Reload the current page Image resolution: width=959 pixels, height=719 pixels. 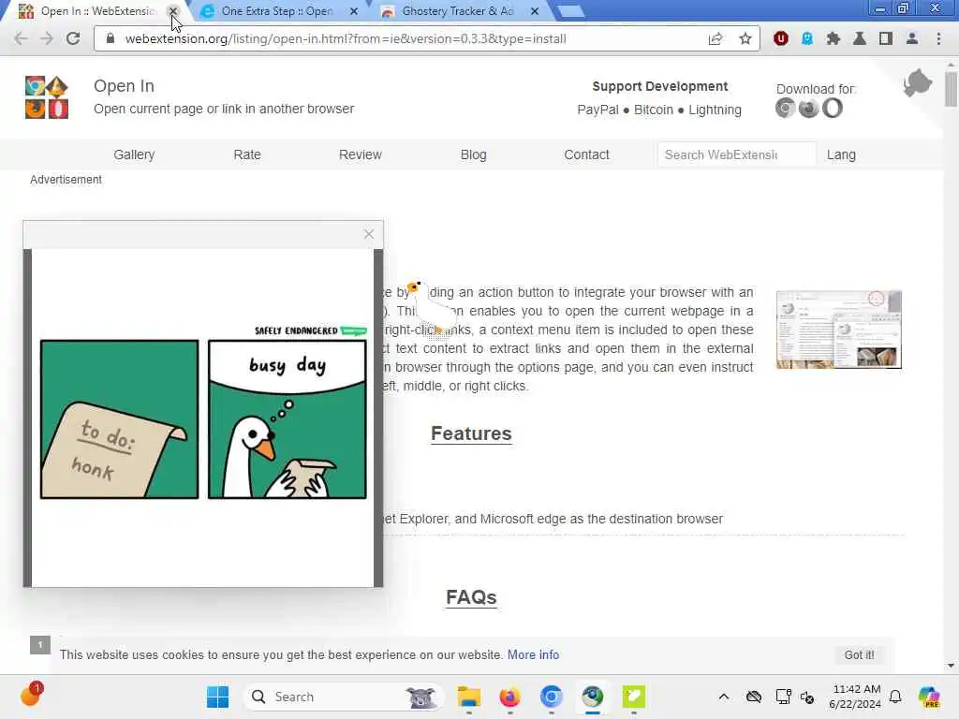(73, 38)
